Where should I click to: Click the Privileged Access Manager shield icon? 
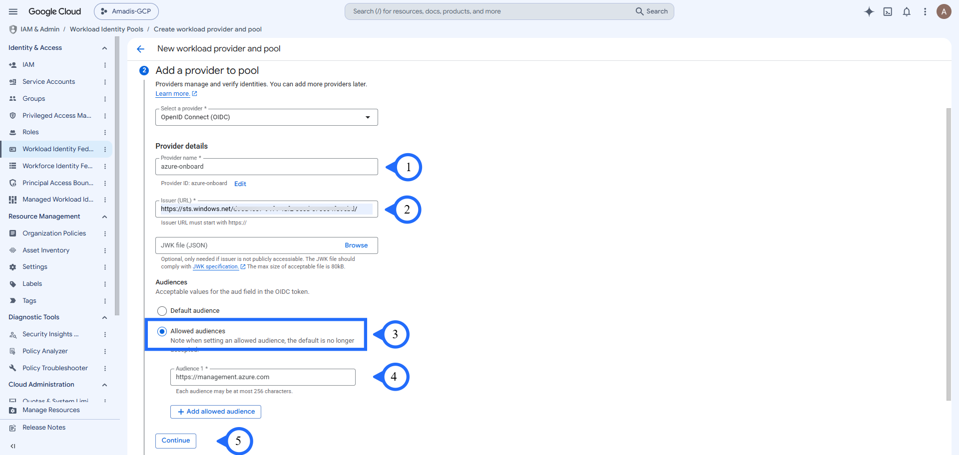click(x=13, y=116)
